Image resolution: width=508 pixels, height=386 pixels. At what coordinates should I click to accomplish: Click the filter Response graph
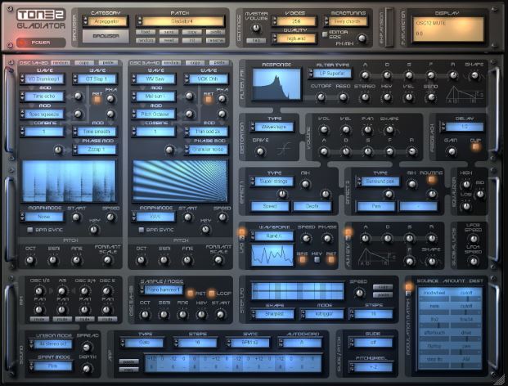click(x=276, y=84)
